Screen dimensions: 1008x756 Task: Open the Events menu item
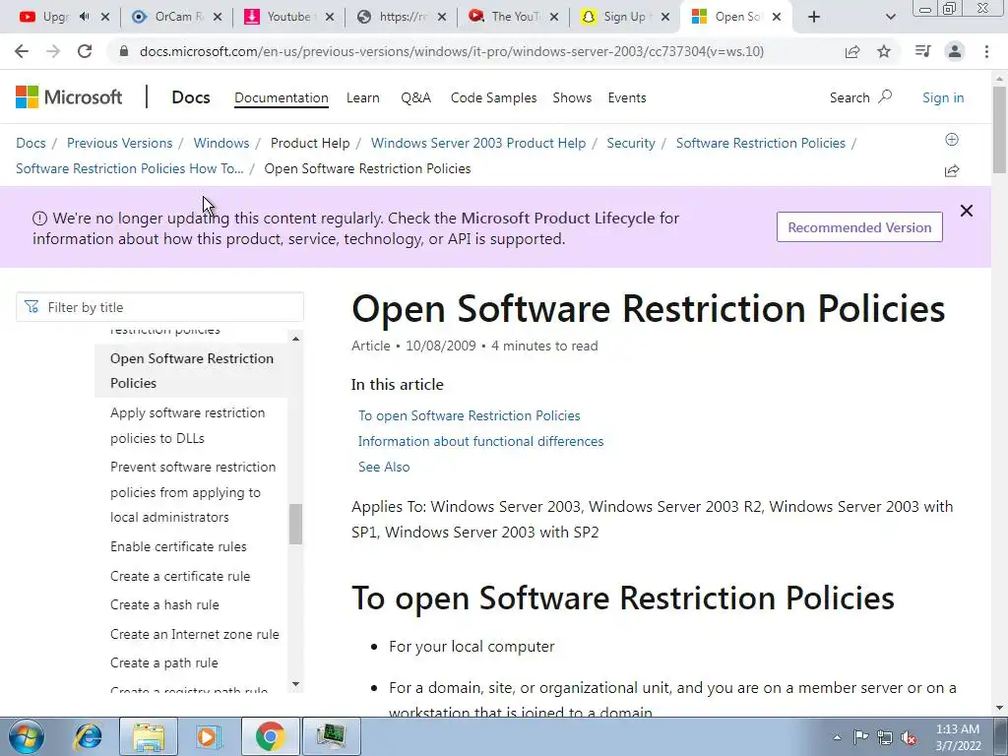point(627,97)
